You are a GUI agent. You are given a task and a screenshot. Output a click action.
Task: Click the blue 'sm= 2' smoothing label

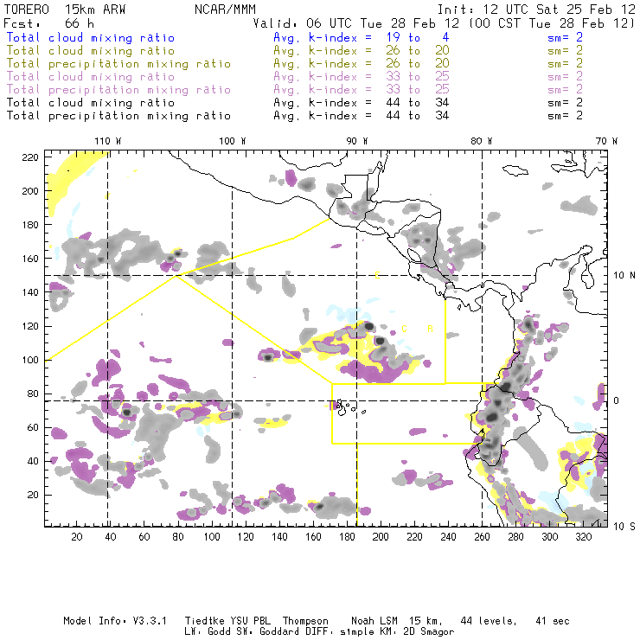(565, 37)
